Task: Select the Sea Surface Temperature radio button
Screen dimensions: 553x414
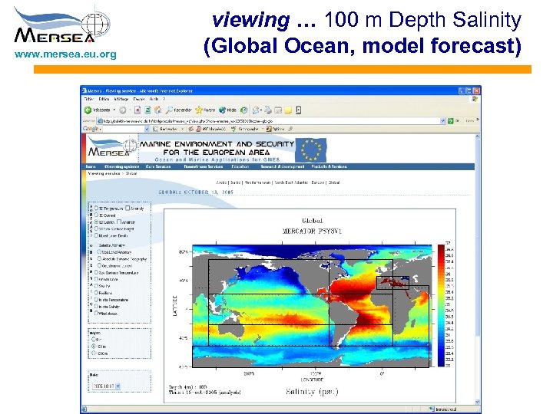Action: point(96,272)
